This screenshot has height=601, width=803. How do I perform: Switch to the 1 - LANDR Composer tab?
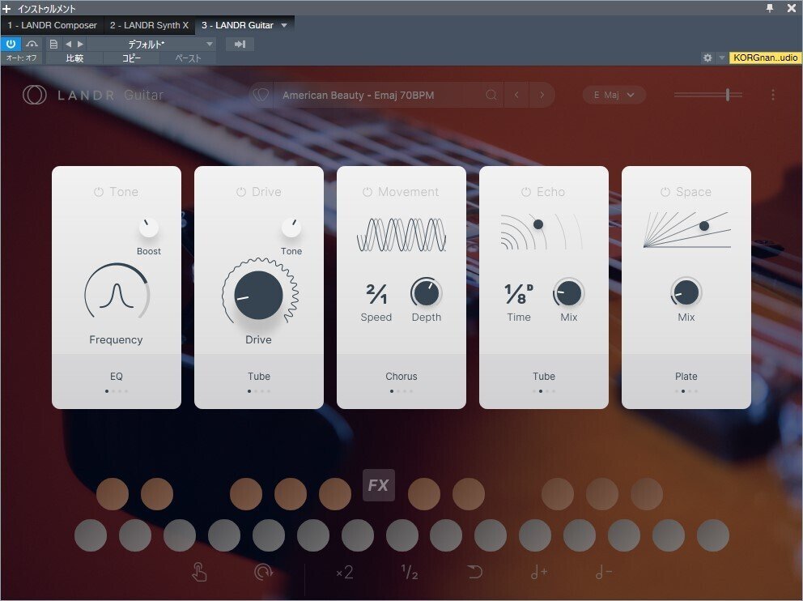52,25
